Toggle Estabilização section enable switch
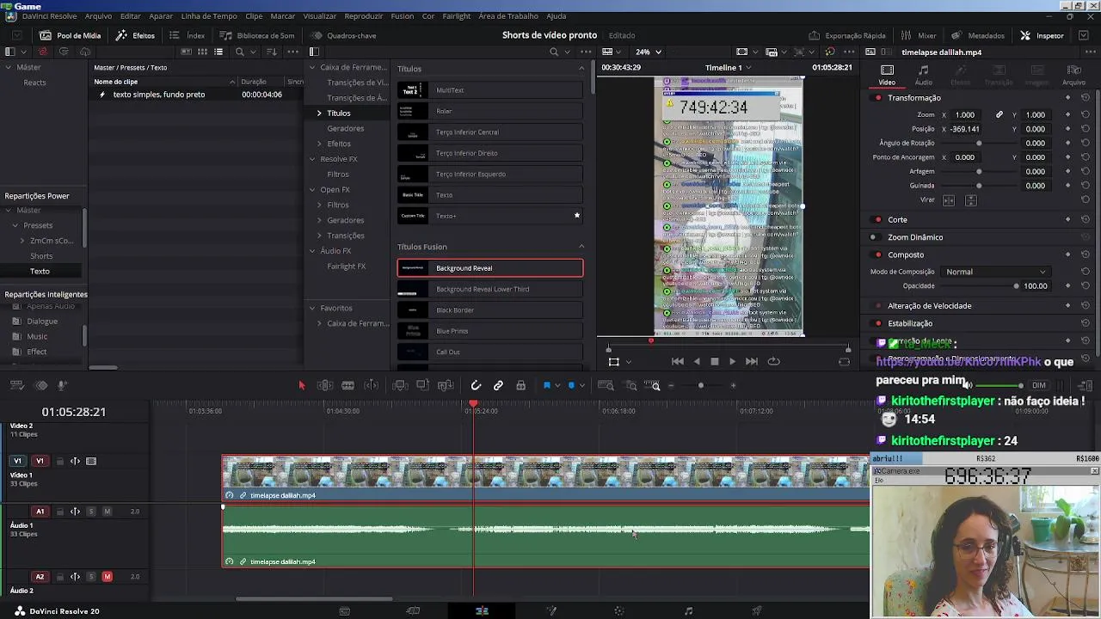Image resolution: width=1101 pixels, height=619 pixels. click(877, 324)
